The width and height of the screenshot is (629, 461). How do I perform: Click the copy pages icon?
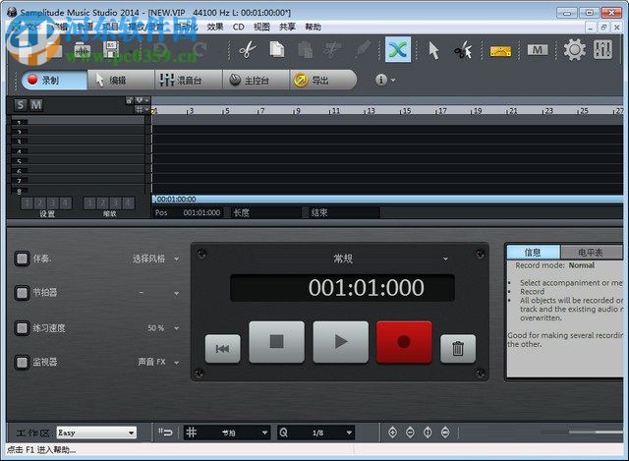point(277,50)
